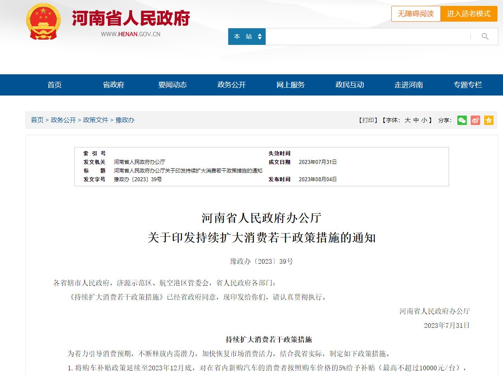Open the 专题专栏 navigation item
Screen dimensions: 503x375
(468, 85)
